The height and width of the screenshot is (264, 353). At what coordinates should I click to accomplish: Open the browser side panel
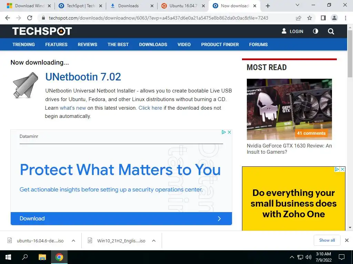click(x=323, y=18)
